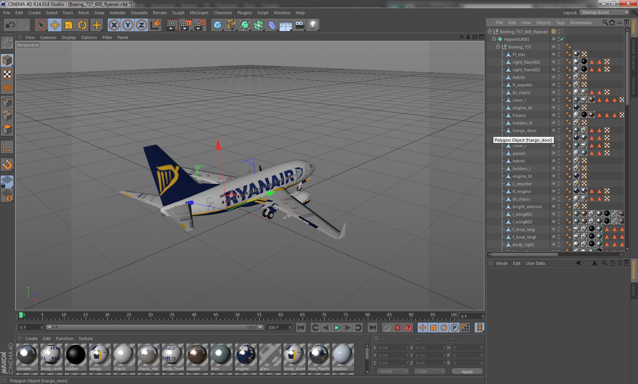Toggle X axis lock

tap(114, 25)
